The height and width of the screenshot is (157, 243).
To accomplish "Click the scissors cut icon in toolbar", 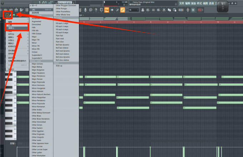I will (x=164, y=10).
